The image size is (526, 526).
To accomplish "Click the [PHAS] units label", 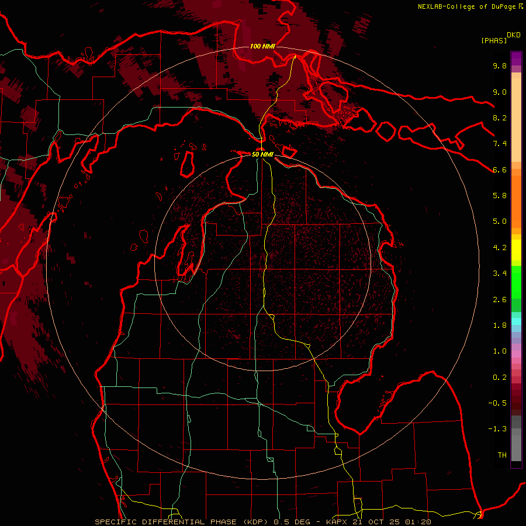I will 494,40.
